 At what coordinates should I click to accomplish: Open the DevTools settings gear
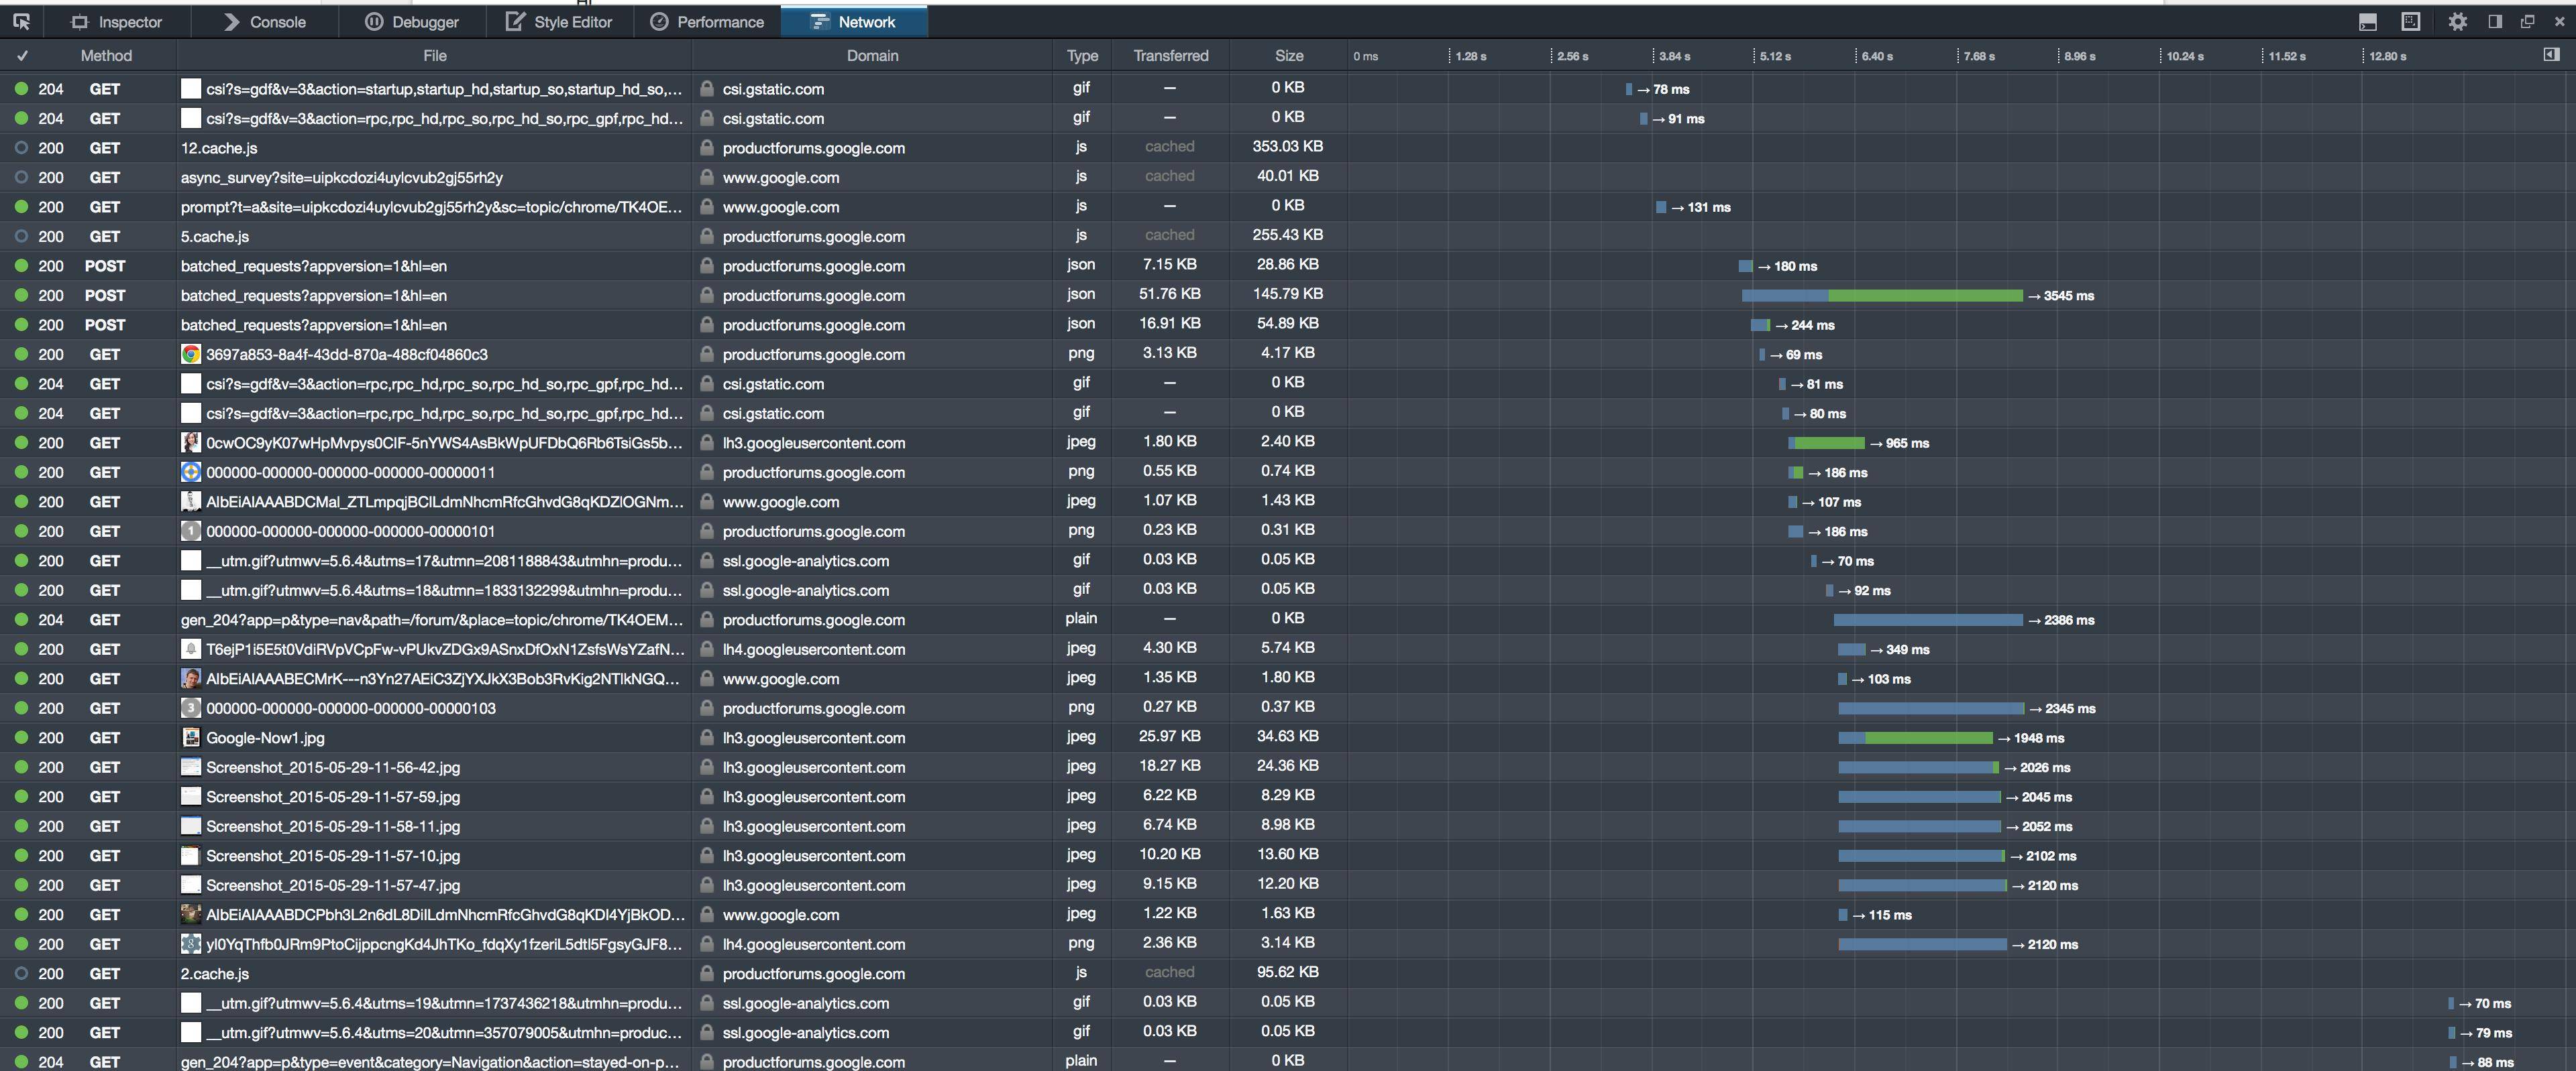[2457, 21]
